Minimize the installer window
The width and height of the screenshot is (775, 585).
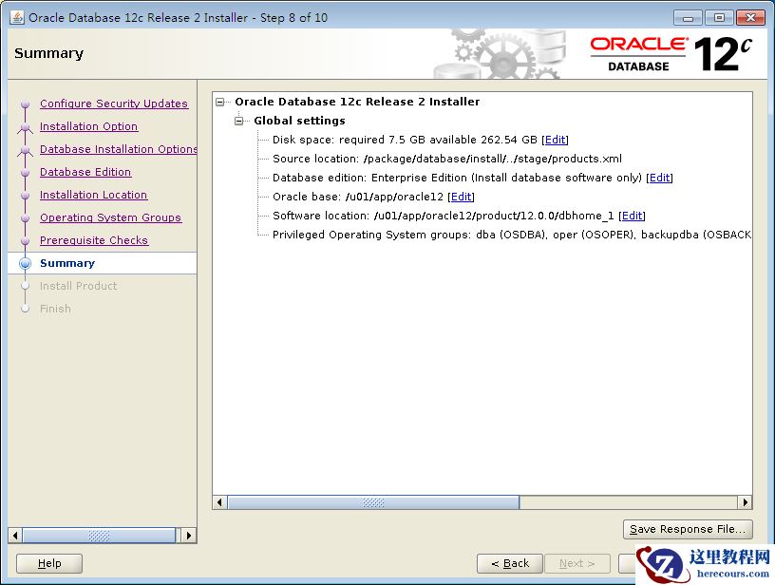tap(688, 18)
